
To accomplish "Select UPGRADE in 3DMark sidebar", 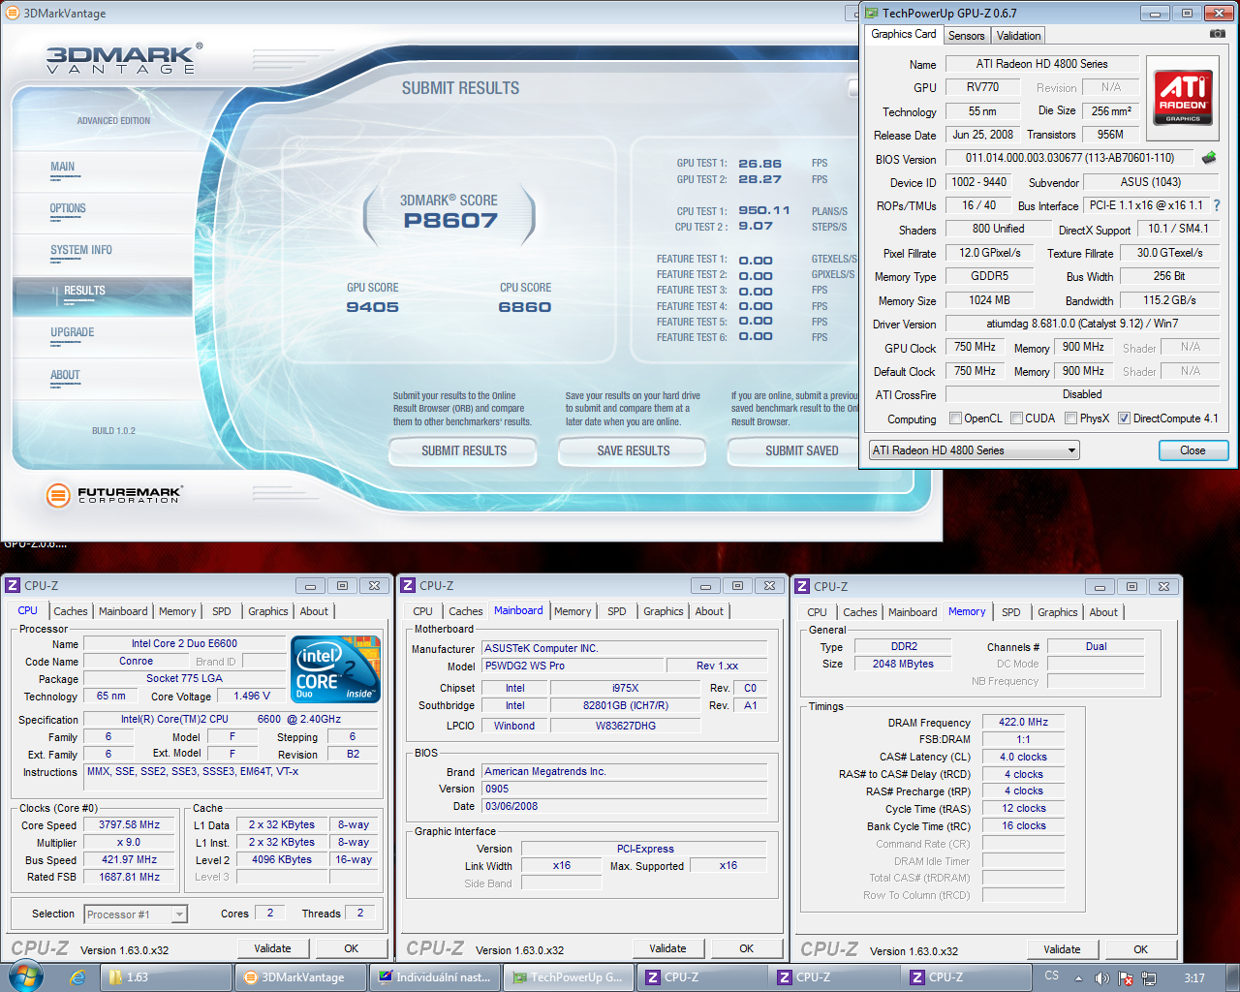I will [73, 332].
